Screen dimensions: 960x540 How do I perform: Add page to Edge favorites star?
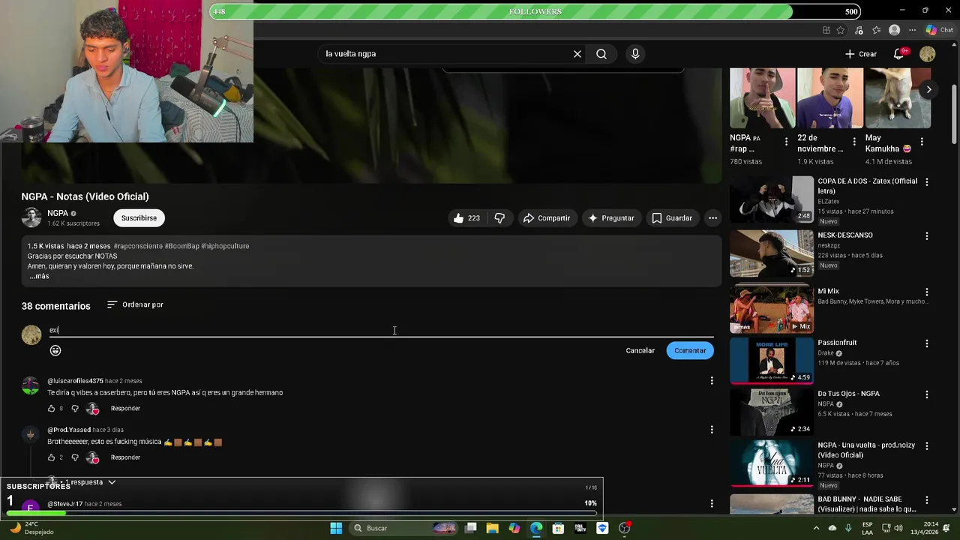(x=841, y=30)
